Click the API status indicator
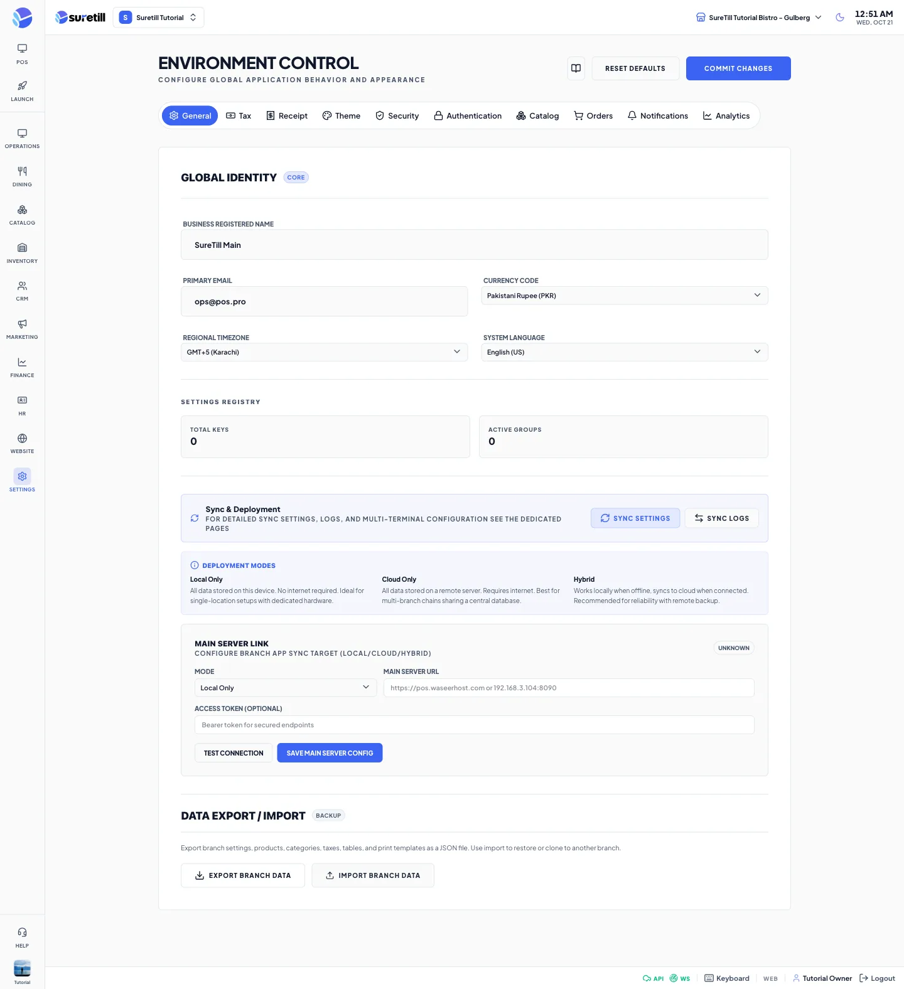 [x=653, y=978]
